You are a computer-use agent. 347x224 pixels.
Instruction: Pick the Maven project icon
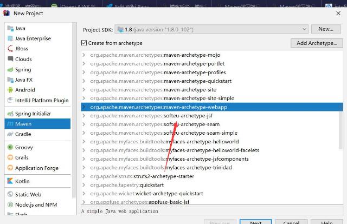click(x=10, y=124)
